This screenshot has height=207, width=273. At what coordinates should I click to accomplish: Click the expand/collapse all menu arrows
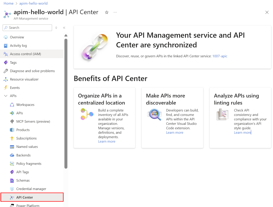[56, 28]
